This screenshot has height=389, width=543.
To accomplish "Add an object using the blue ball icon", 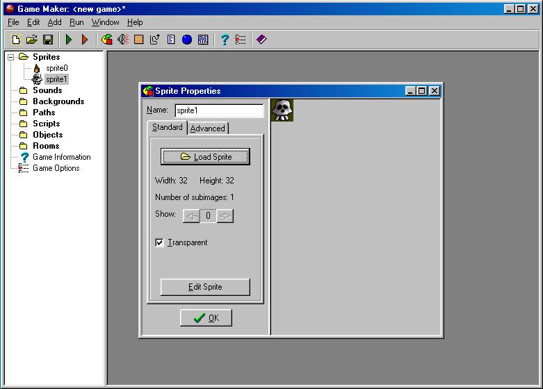I will pos(186,40).
